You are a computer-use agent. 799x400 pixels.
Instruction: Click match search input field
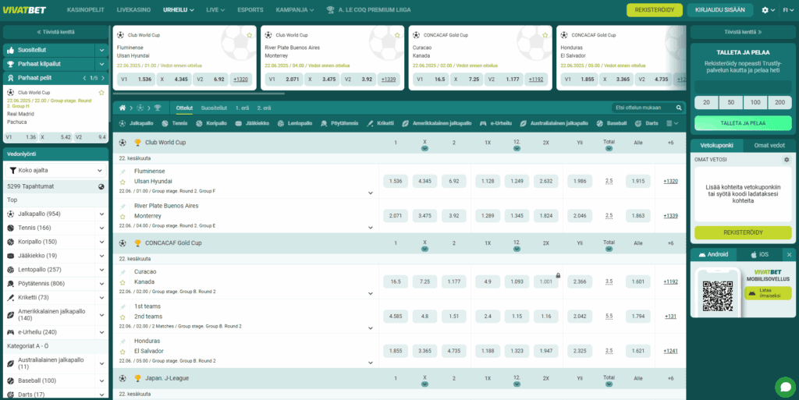click(x=643, y=108)
